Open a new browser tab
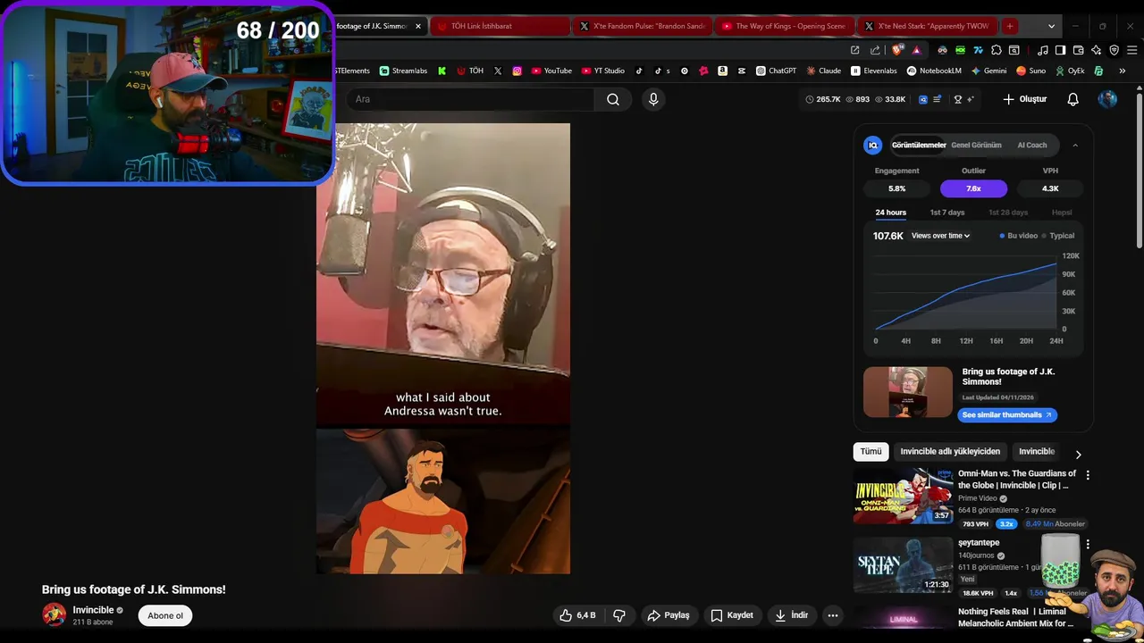 (x=1009, y=26)
